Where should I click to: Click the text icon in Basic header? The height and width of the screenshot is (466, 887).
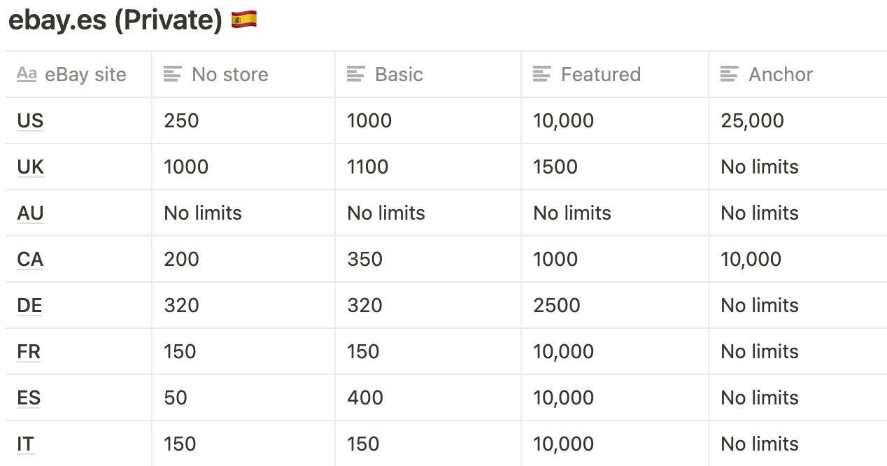[355, 74]
